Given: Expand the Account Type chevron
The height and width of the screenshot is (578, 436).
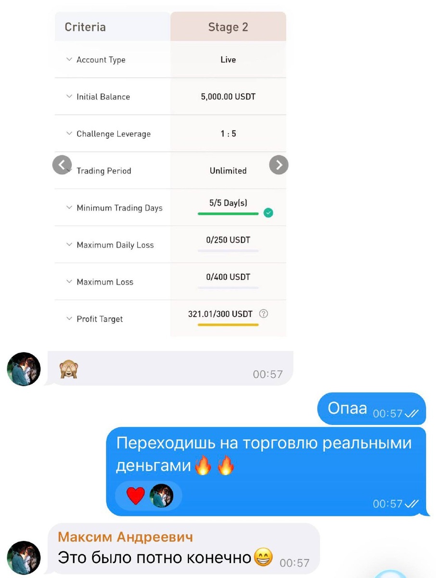Looking at the screenshot, I should [69, 60].
